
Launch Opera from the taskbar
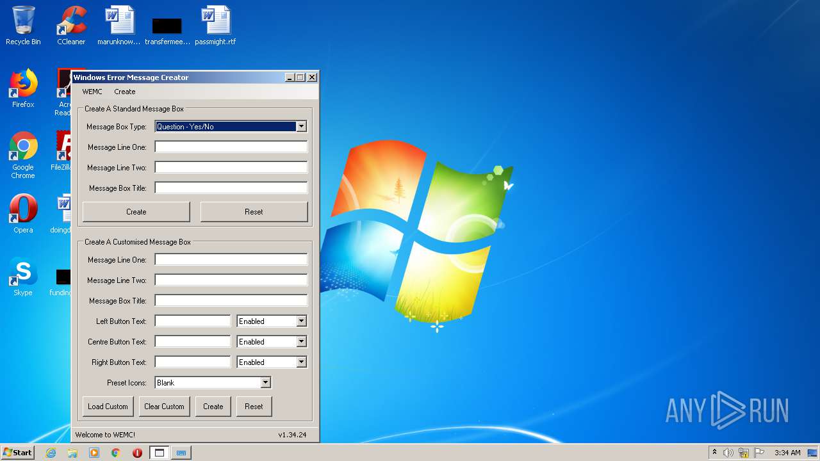[x=138, y=453]
